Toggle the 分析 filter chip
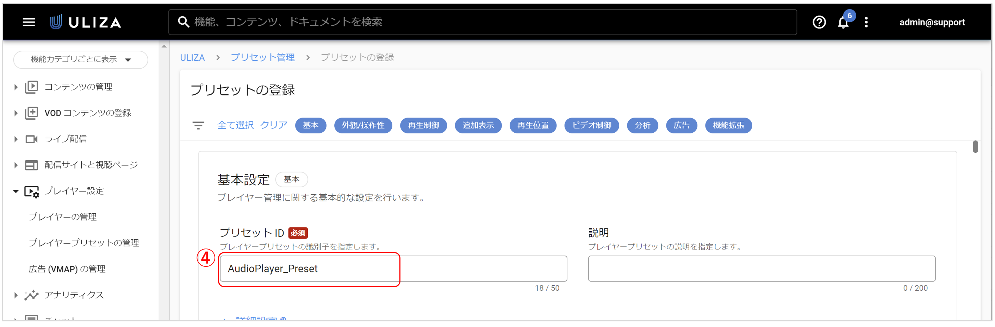The width and height of the screenshot is (995, 327). (643, 125)
